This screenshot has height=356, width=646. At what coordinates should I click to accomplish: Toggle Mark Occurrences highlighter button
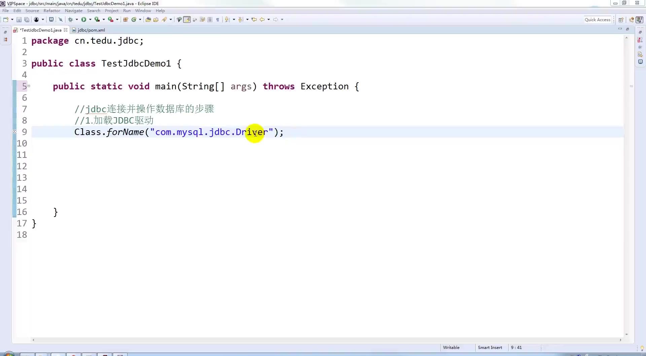(187, 19)
